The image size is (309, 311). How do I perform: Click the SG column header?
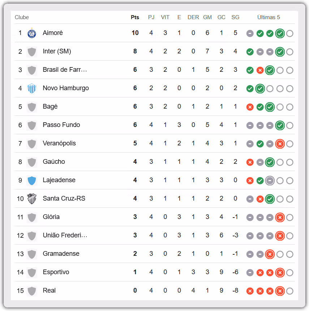[235, 17]
